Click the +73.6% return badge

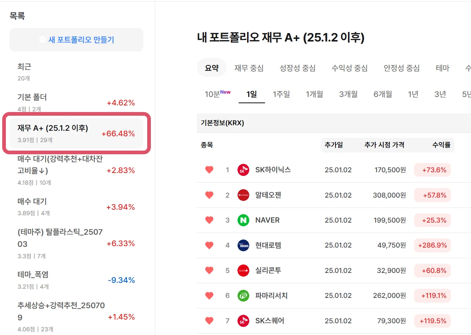tap(432, 170)
